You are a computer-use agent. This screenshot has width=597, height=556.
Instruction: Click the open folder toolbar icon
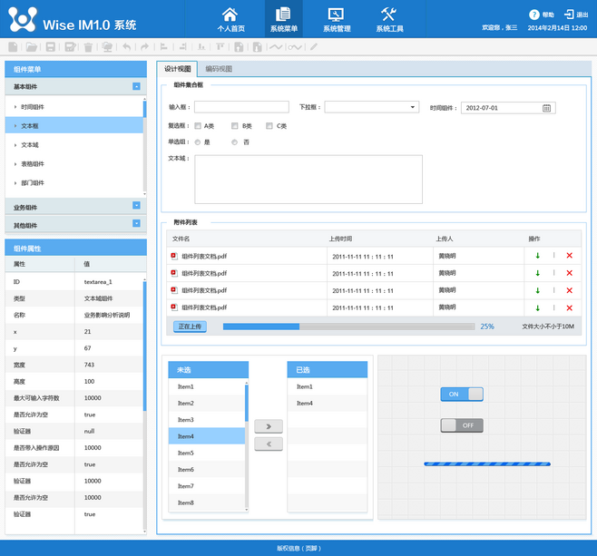click(32, 47)
